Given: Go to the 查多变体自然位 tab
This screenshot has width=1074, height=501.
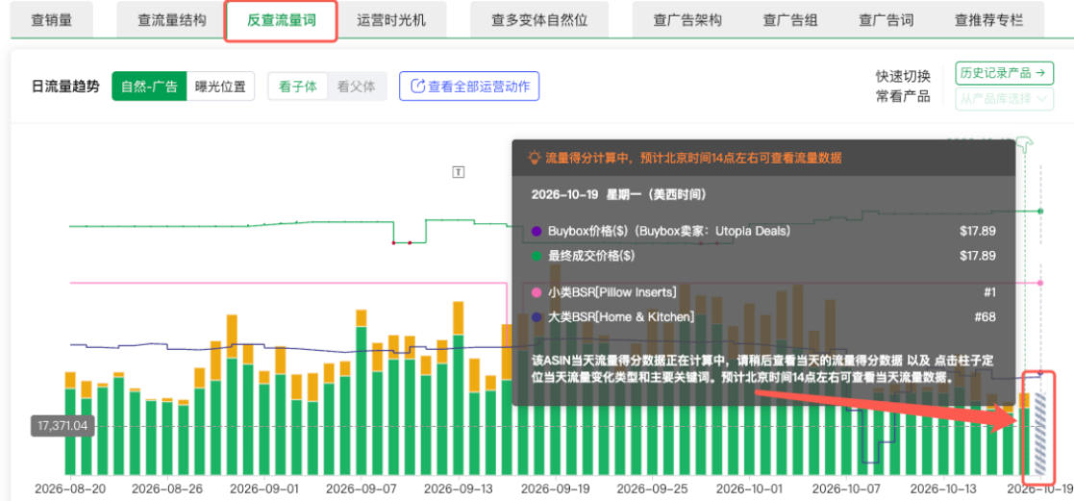Looking at the screenshot, I should point(539,20).
